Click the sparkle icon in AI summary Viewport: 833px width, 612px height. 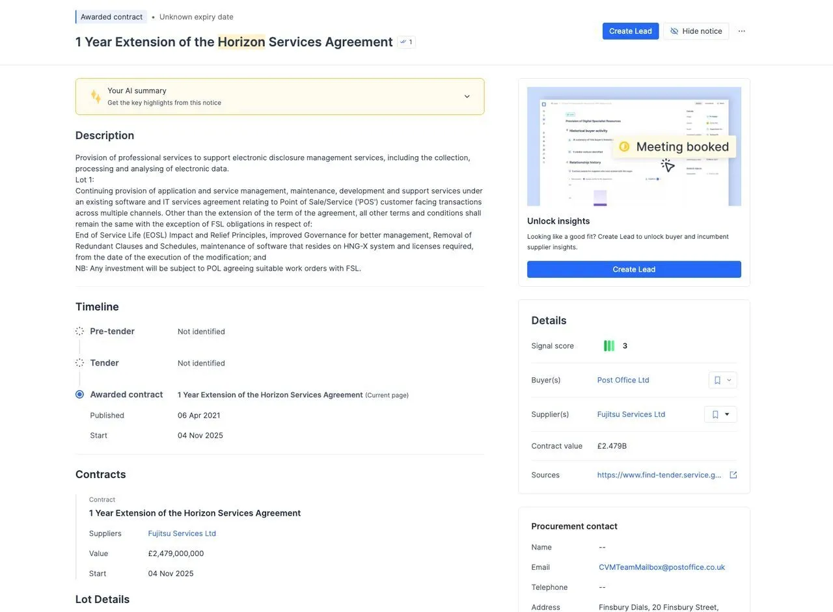(x=96, y=96)
